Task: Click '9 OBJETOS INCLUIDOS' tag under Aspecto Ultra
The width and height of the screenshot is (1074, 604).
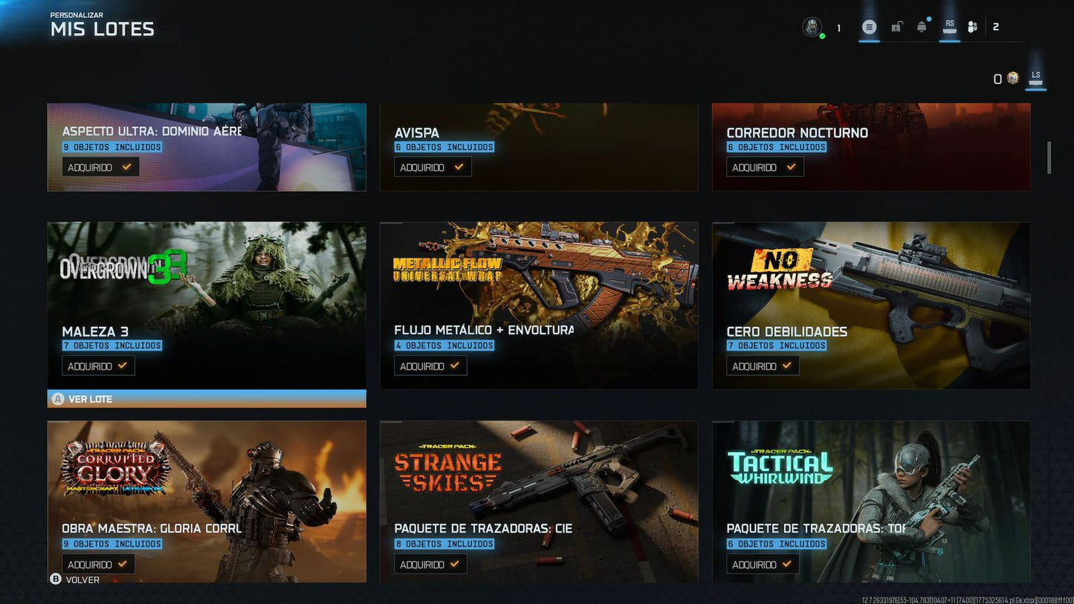Action: (112, 147)
